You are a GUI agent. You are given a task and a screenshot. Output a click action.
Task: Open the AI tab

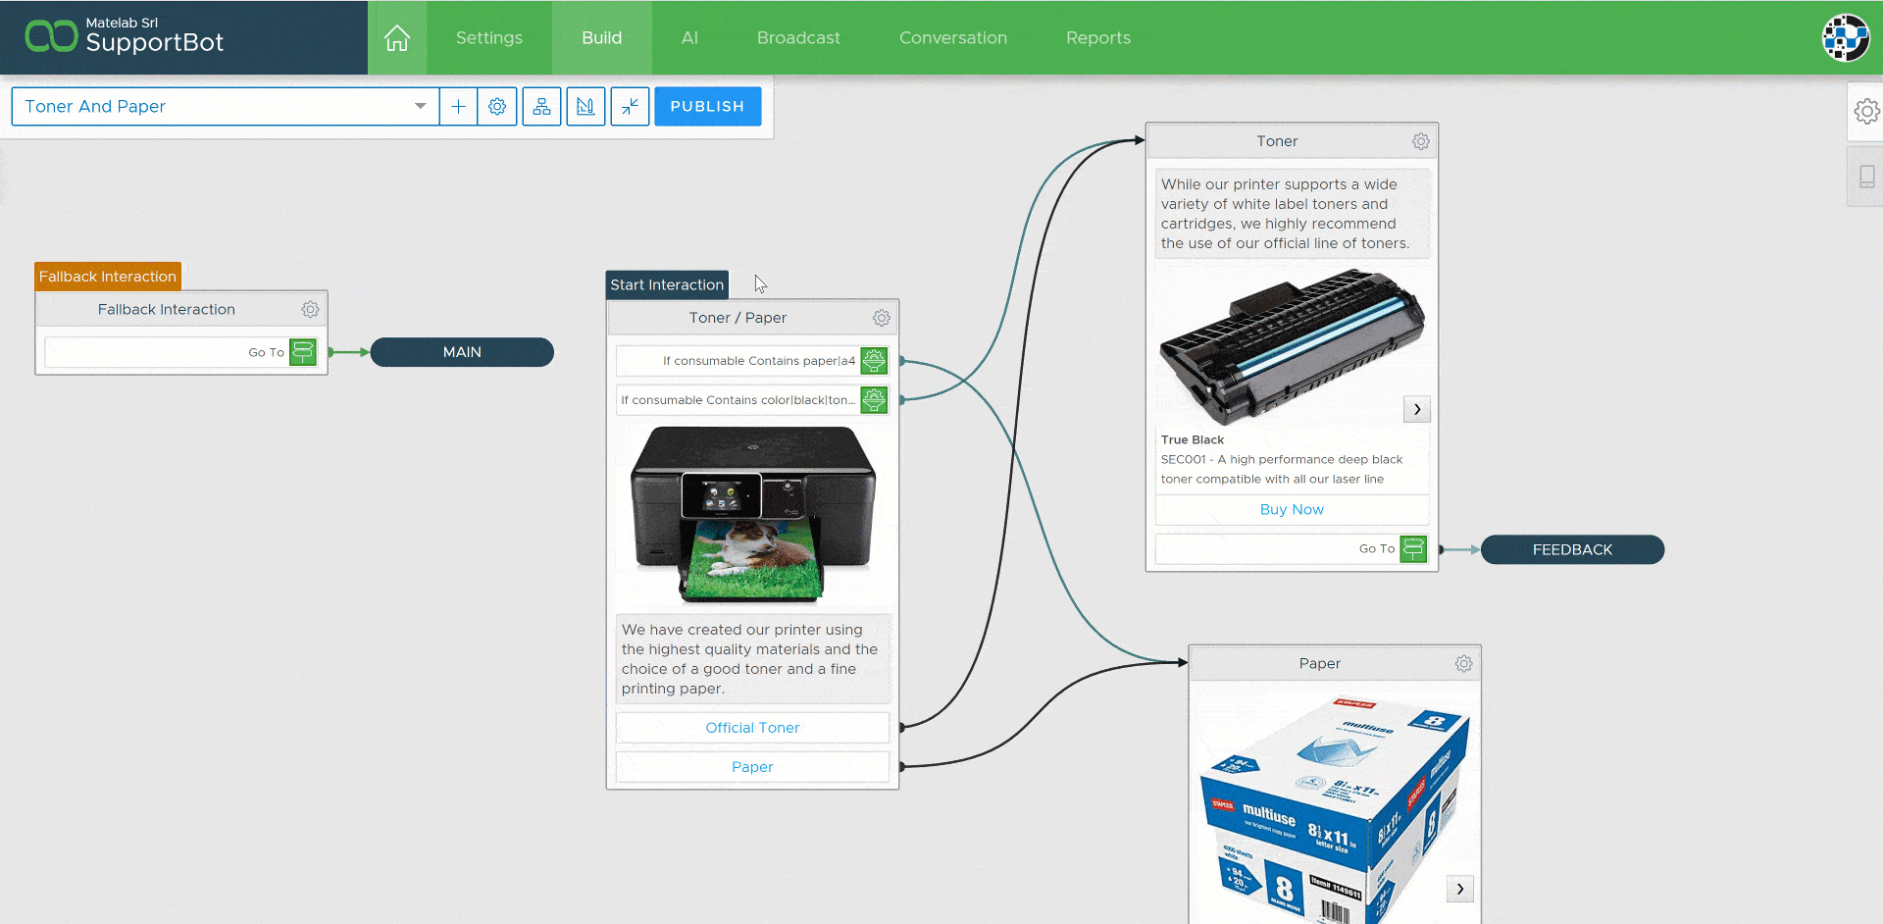[x=689, y=38]
